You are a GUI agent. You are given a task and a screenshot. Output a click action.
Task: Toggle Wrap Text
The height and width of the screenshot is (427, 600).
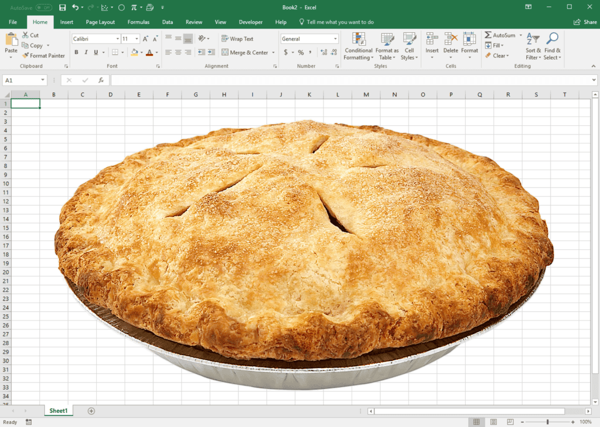237,39
